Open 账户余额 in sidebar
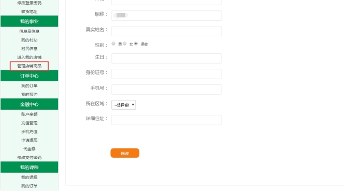Screen dimensions: 344x192 (29, 114)
